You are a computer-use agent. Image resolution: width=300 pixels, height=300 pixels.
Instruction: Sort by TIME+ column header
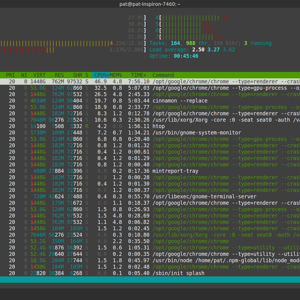click(139, 75)
